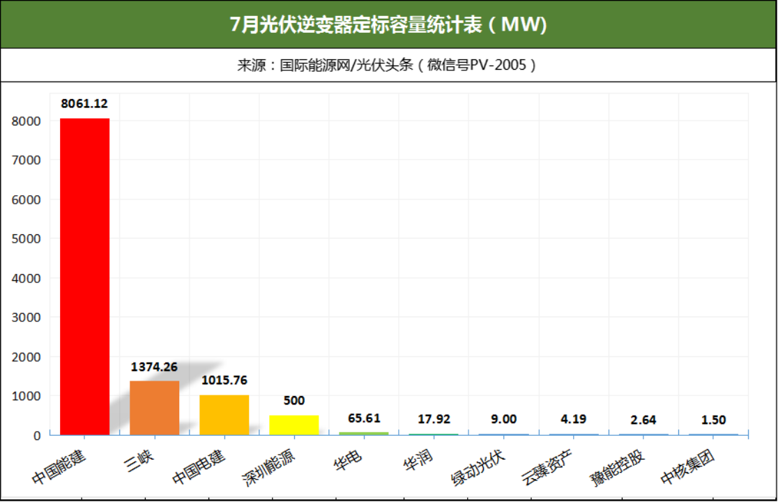
Task: Click the axis label 中国能建
Action: point(59,466)
